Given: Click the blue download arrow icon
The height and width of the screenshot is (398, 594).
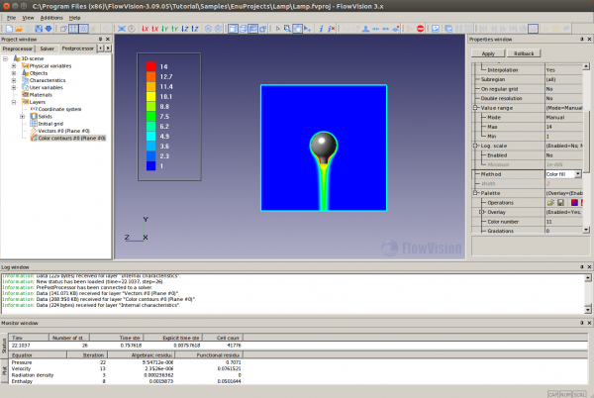Looking at the screenshot, I should coord(49,29).
